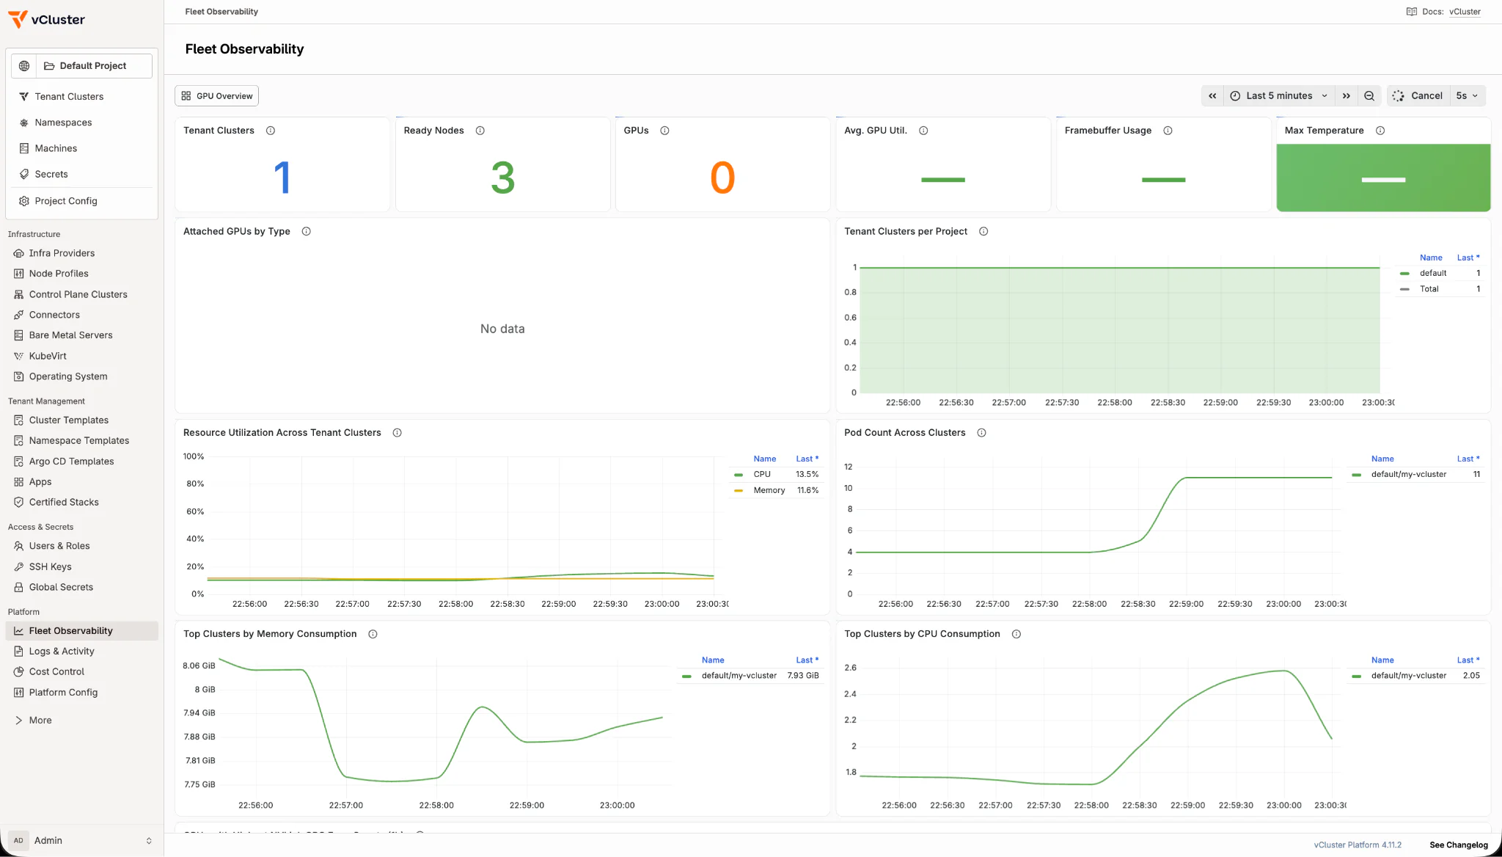Click the Node Profiles icon
The height and width of the screenshot is (857, 1502).
pos(19,274)
